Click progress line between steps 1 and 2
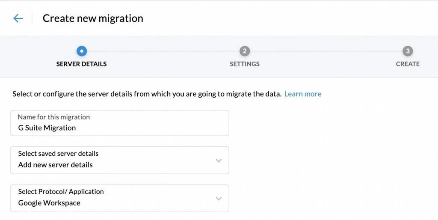The height and width of the screenshot is (220, 438). click(x=163, y=51)
